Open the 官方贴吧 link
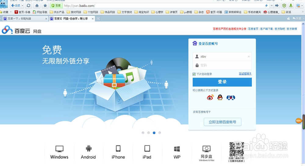Image resolution: width=305 pixels, height=166 pixels. click(x=280, y=29)
